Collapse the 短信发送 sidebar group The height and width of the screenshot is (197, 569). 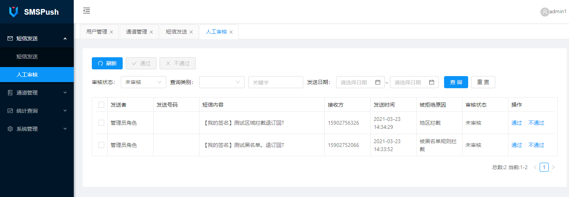tap(37, 38)
